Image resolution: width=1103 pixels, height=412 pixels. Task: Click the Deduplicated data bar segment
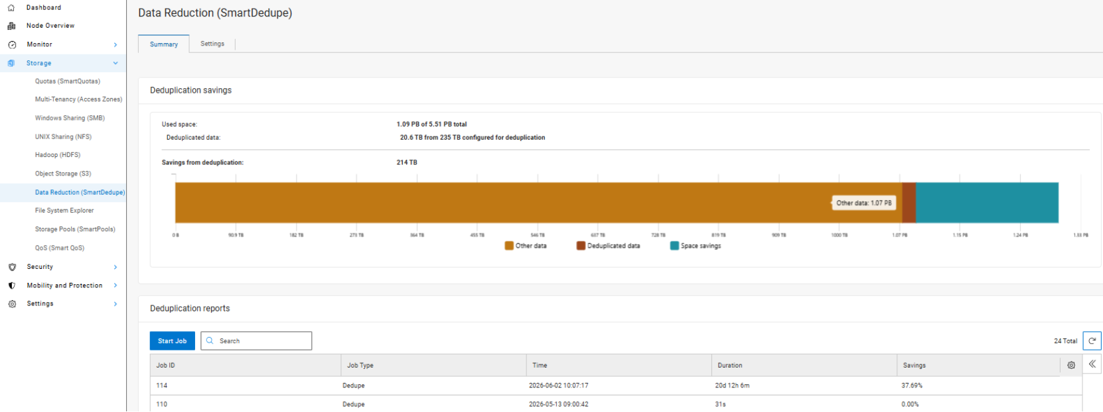point(909,203)
